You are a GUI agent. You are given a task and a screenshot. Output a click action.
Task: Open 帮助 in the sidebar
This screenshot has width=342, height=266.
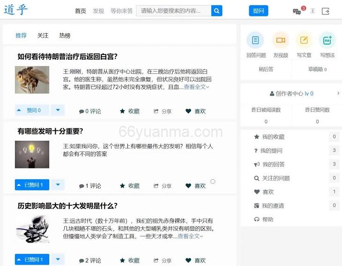pyautogui.click(x=264, y=220)
